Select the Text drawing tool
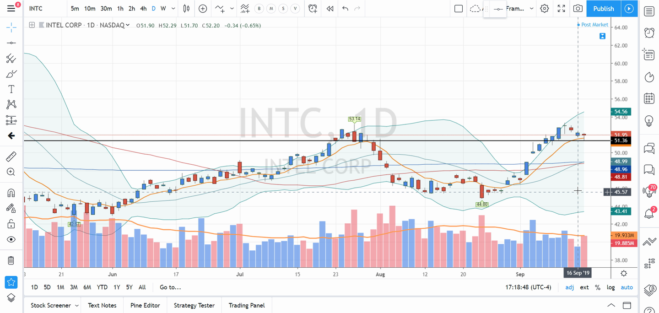 [x=11, y=89]
